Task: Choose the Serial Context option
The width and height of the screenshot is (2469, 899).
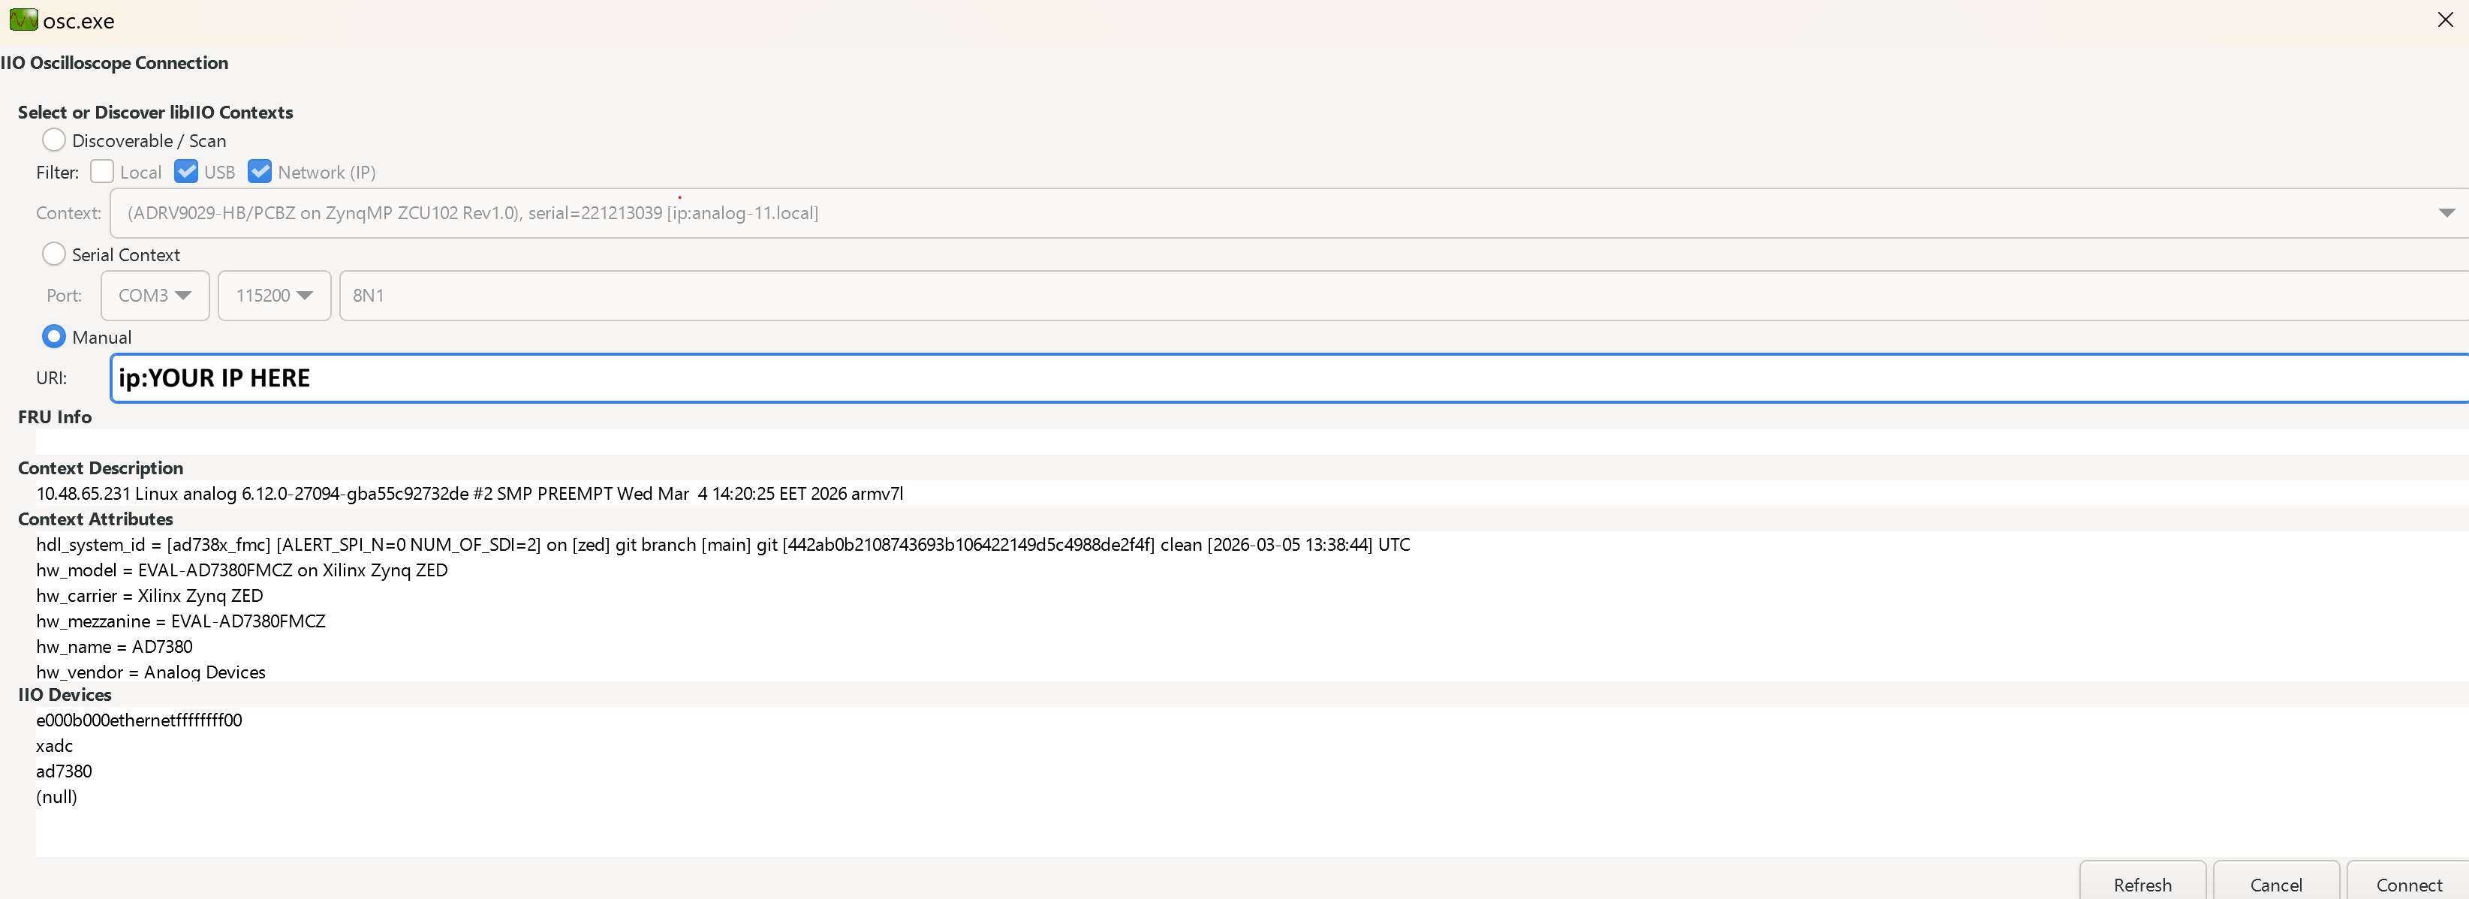Action: click(55, 254)
